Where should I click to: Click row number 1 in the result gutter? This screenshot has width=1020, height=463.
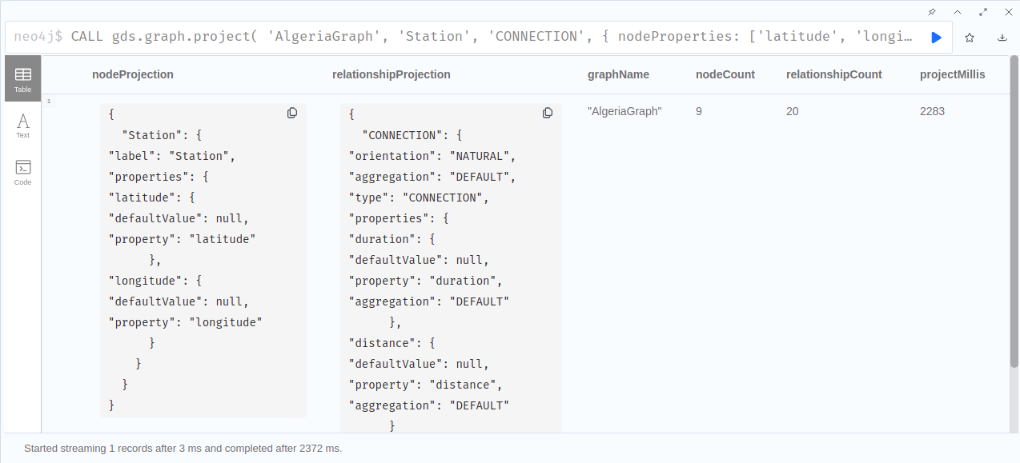49,101
